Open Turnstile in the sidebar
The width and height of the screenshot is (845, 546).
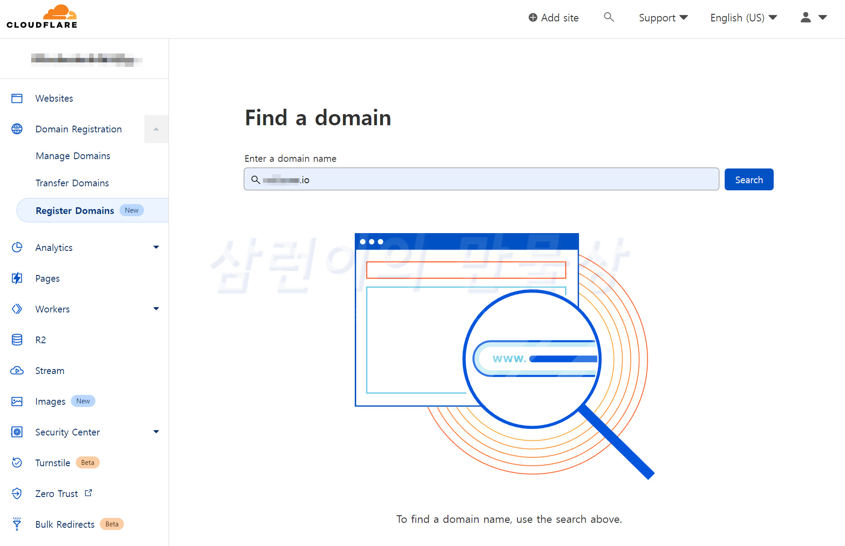(53, 463)
